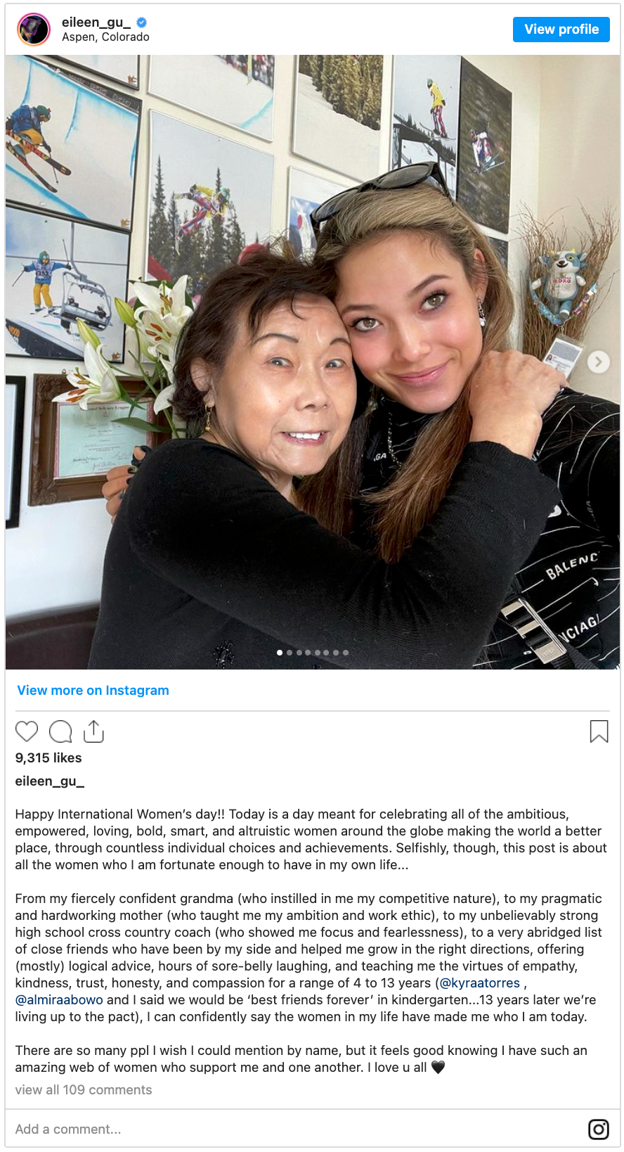Screen dimensions: 624x1152
Task: Select the last carousel dot indicator
Action: [x=346, y=653]
